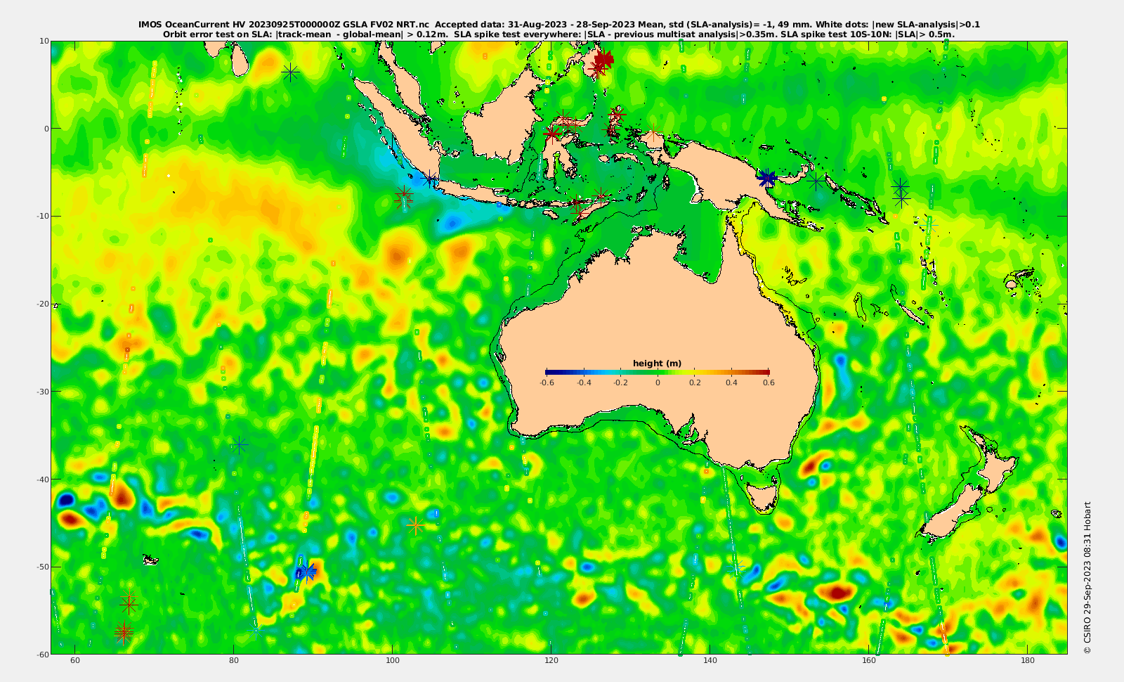Click the green middle of the height colorbar

[658, 372]
